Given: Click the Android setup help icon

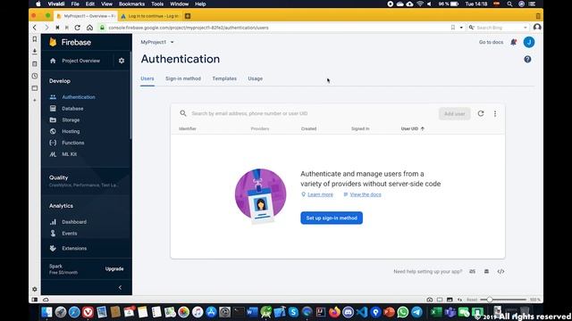Looking at the screenshot, I should pyautogui.click(x=486, y=271).
